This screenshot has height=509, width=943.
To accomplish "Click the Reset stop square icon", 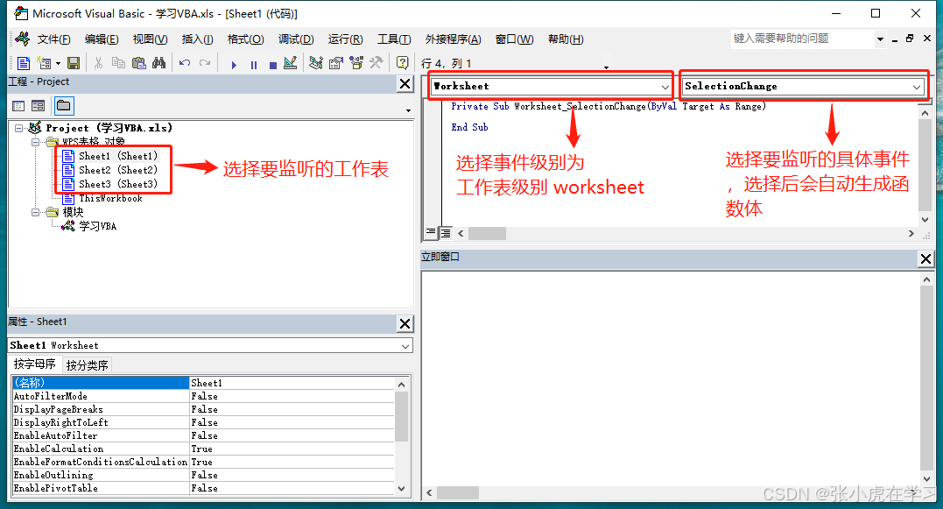I will [273, 64].
